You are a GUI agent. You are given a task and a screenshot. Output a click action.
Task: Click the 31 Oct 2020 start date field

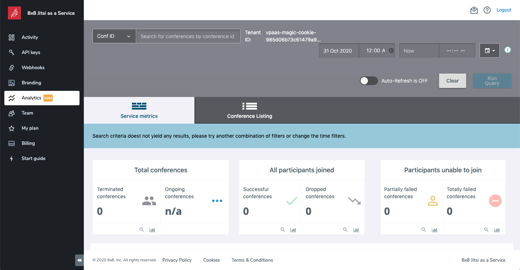tap(339, 51)
